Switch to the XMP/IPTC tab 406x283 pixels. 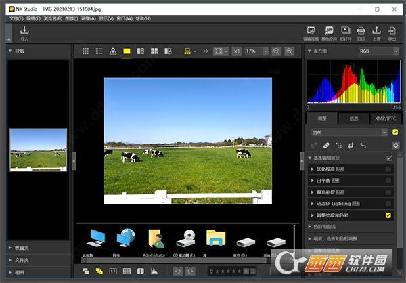pos(385,118)
